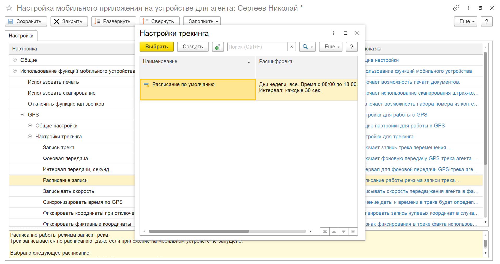500x264 pixels.
Task: Click hint text about GPS settings
Action: pos(396,115)
